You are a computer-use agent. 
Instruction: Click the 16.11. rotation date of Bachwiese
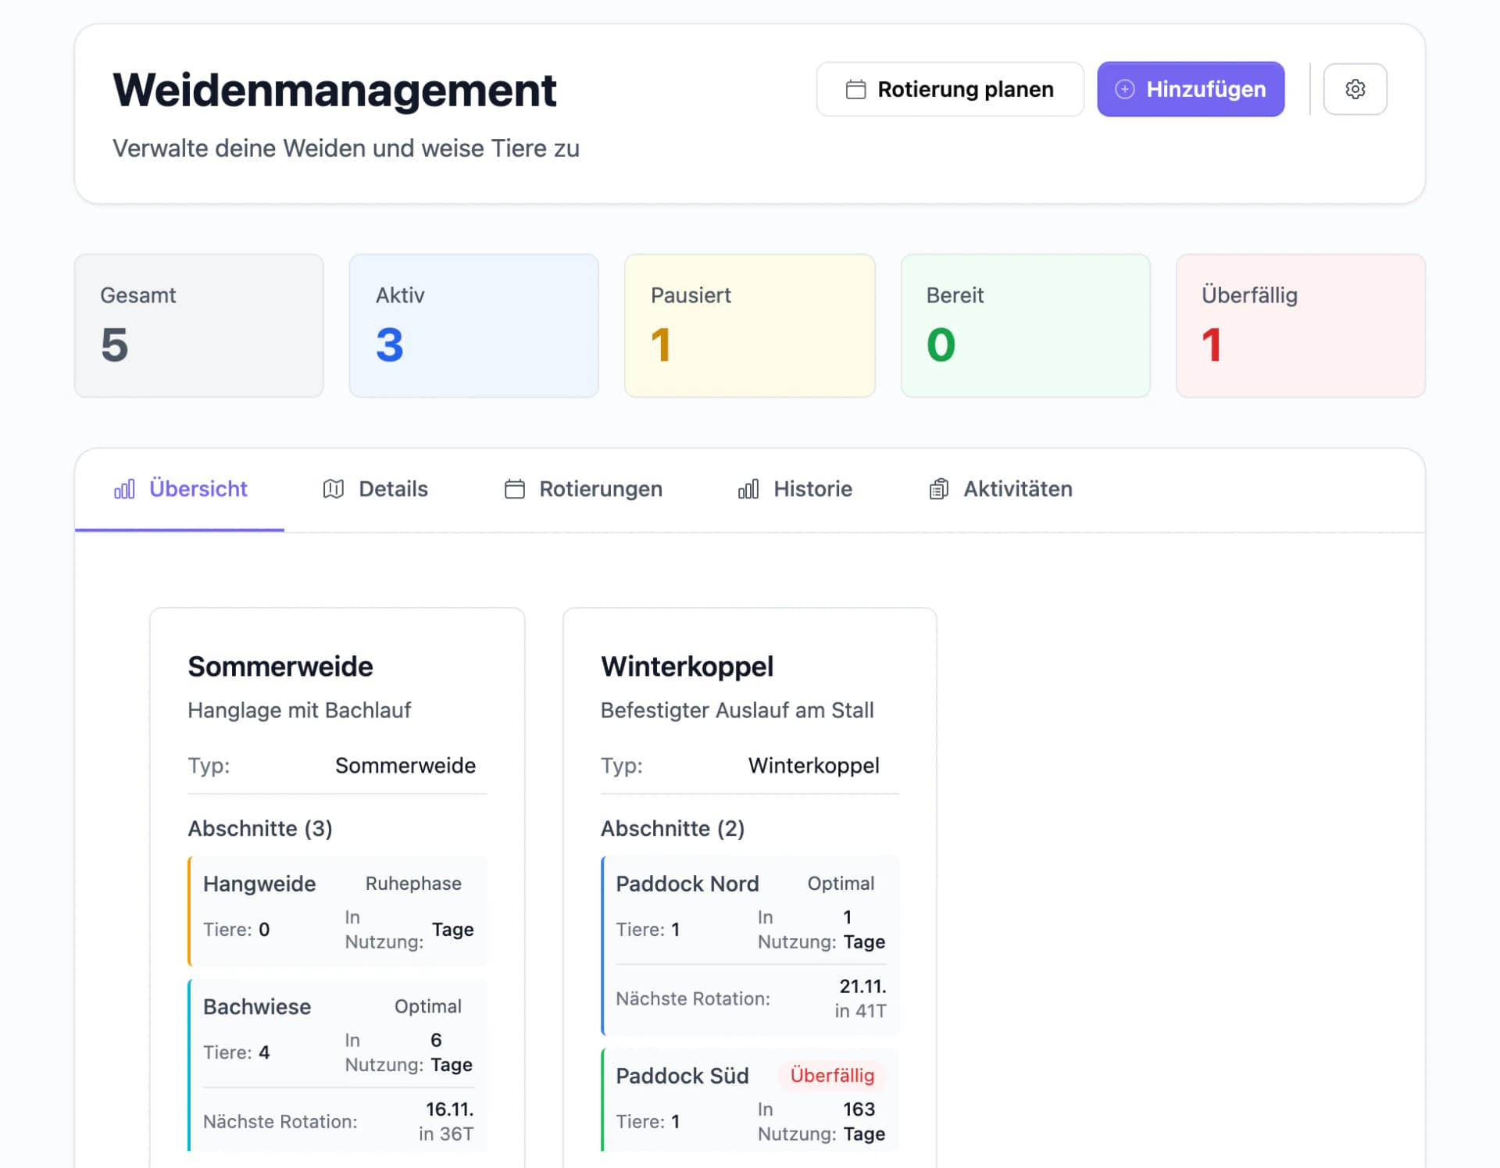coord(449,1109)
